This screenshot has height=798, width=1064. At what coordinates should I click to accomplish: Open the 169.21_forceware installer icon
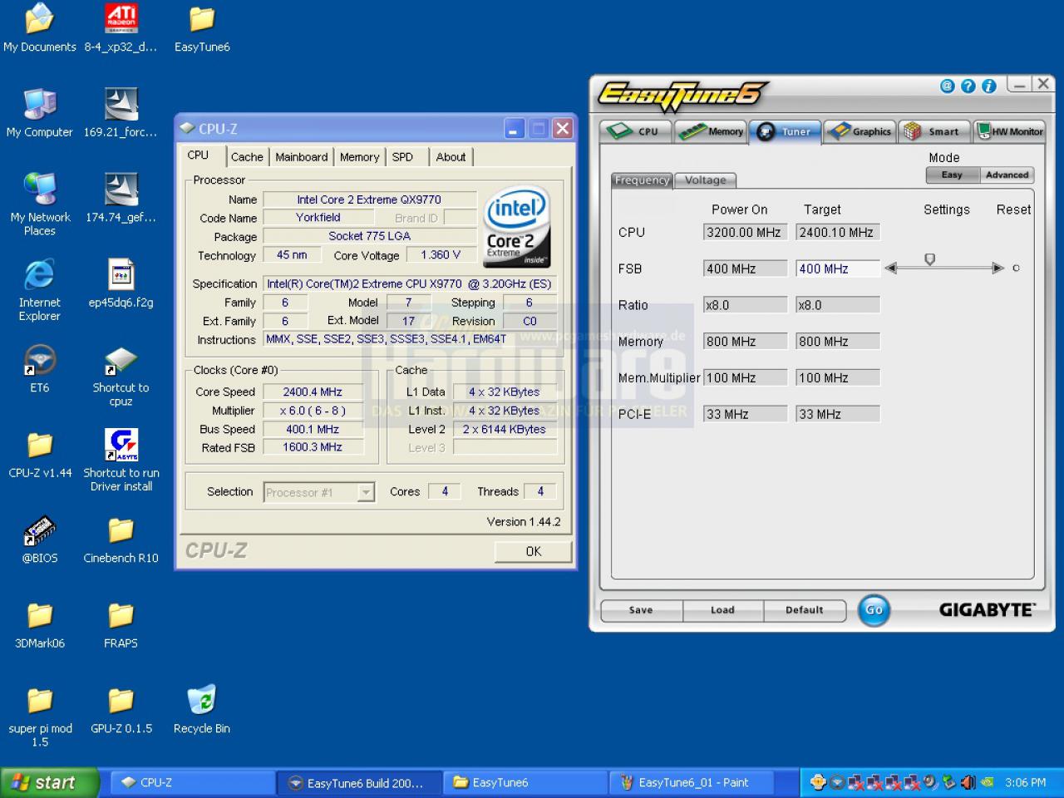pyautogui.click(x=121, y=114)
